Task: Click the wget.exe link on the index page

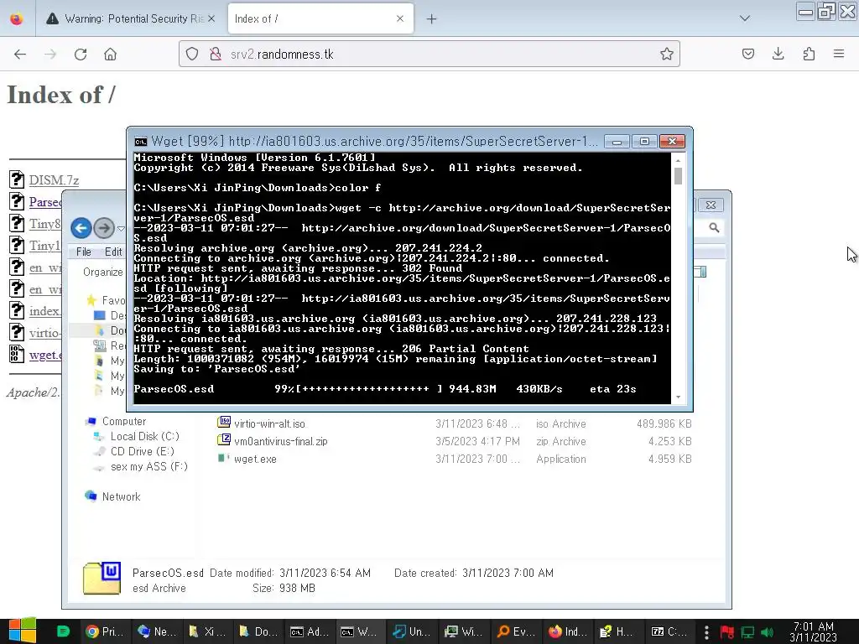Action: (45, 355)
